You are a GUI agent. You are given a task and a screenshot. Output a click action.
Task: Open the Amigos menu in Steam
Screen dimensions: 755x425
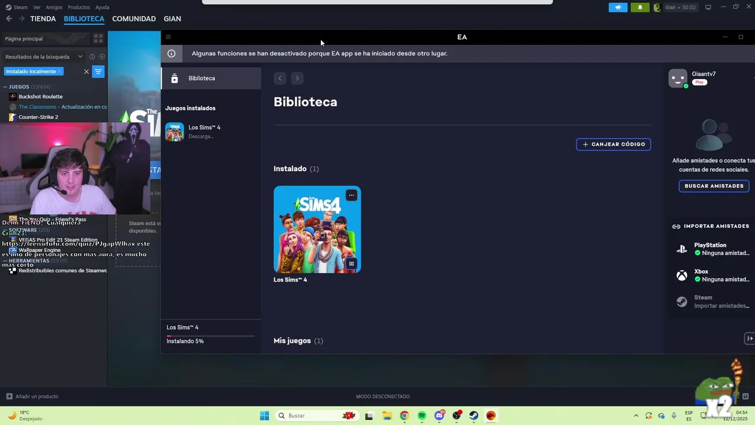(54, 7)
